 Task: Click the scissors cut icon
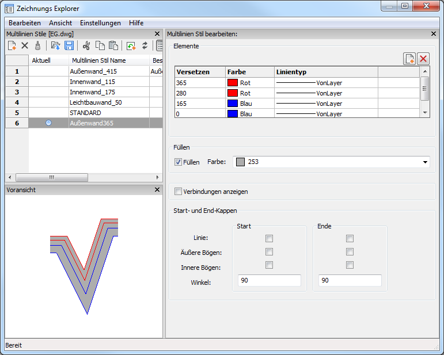coord(86,45)
